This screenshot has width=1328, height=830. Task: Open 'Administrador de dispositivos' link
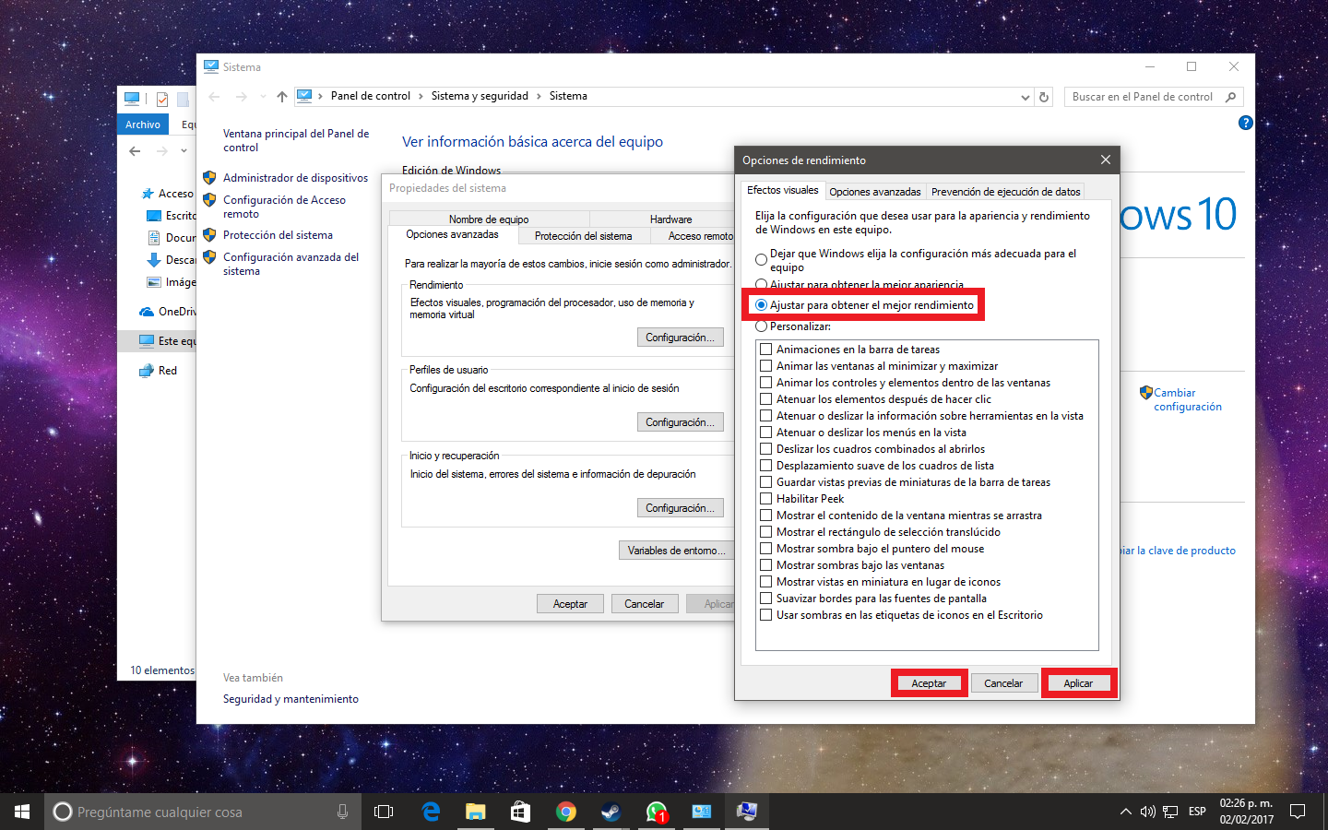[x=295, y=178]
